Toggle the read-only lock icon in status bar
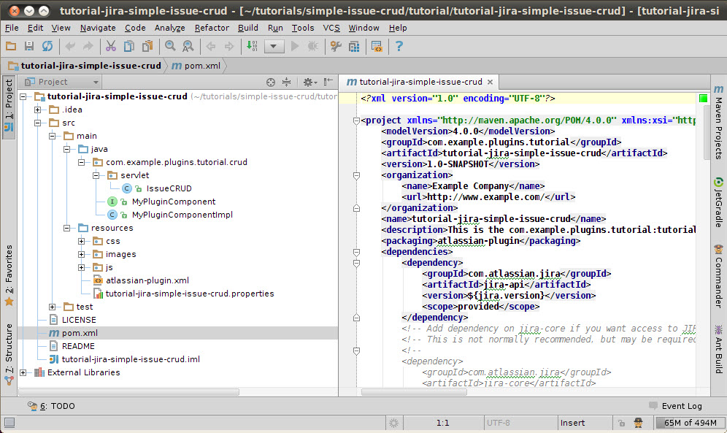The height and width of the screenshot is (433, 727). [x=620, y=423]
